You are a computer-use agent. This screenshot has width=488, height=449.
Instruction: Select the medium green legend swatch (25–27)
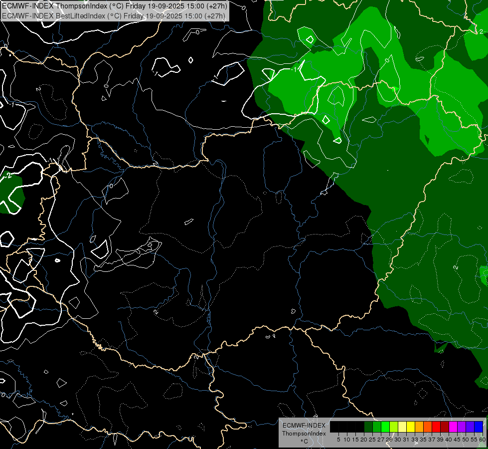click(x=376, y=427)
